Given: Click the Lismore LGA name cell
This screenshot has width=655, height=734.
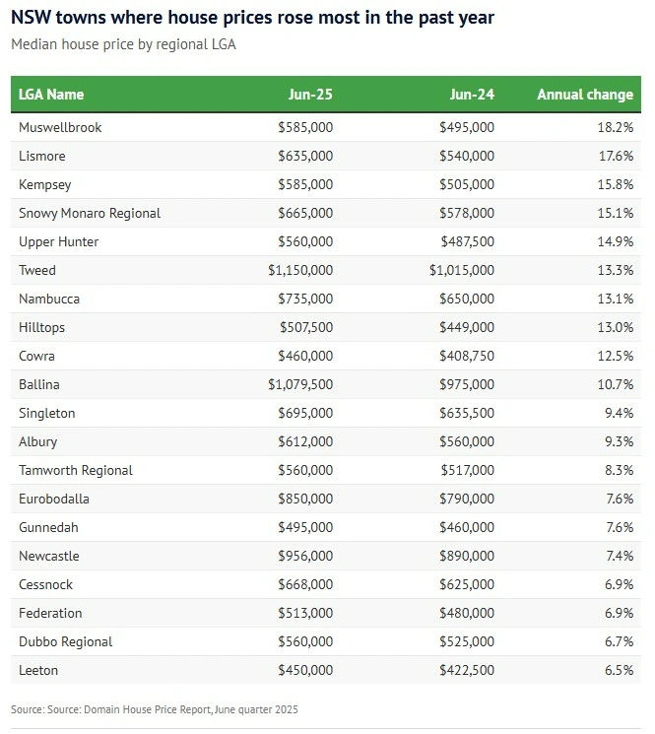Looking at the screenshot, I should click(45, 156).
